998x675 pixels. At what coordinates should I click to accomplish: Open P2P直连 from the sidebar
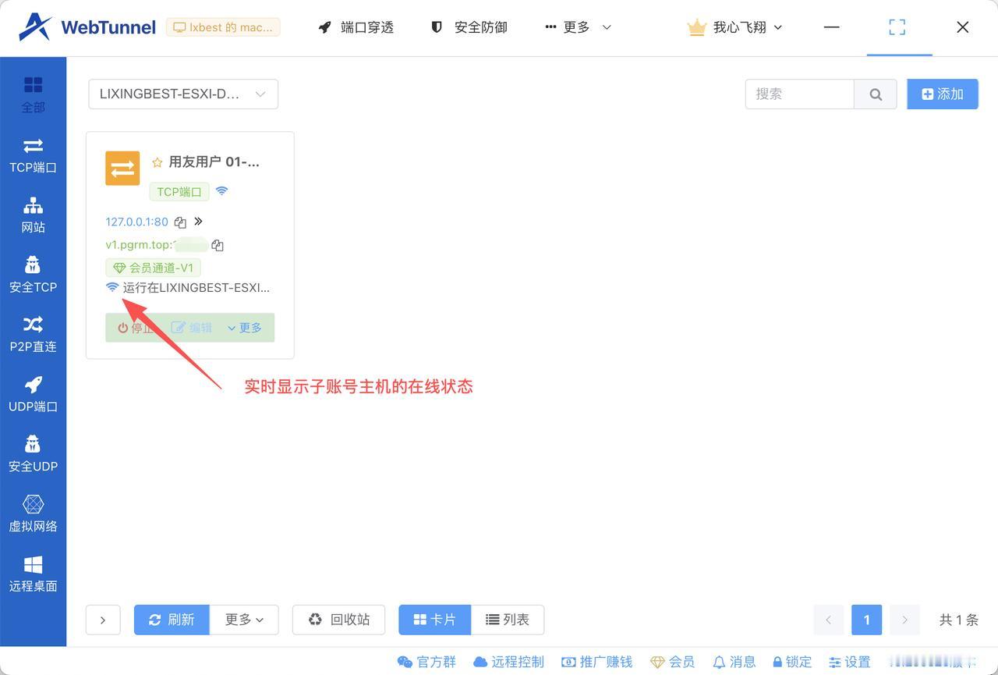(x=33, y=335)
